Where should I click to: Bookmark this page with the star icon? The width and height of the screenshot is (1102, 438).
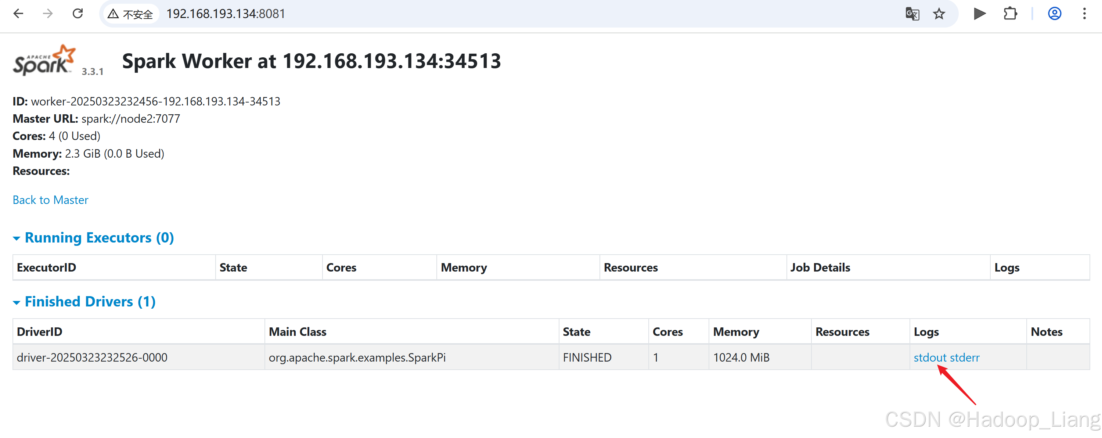tap(939, 14)
